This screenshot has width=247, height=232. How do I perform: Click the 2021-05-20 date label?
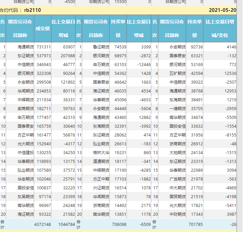click(222, 10)
